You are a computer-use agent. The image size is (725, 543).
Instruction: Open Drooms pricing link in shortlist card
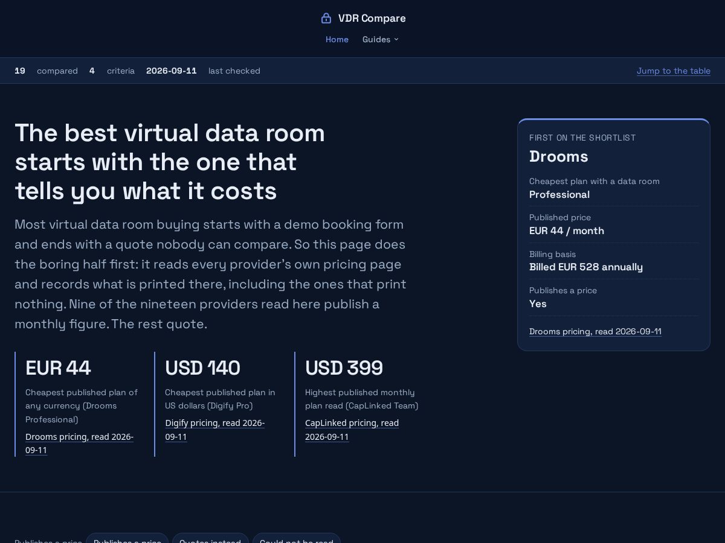pos(595,331)
